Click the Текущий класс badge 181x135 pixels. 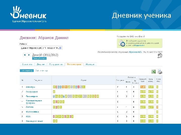click(39, 58)
